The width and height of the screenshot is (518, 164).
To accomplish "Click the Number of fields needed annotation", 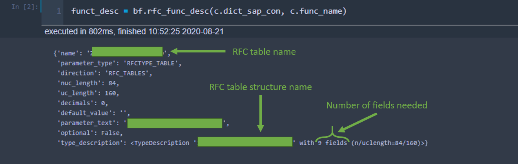I will (377, 105).
